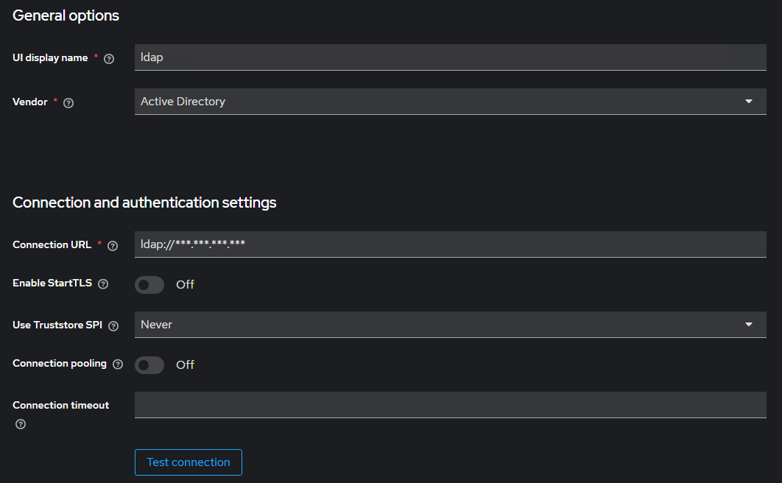Click the Enable StartTLS help icon
Viewport: 782px width, 483px height.
point(103,284)
